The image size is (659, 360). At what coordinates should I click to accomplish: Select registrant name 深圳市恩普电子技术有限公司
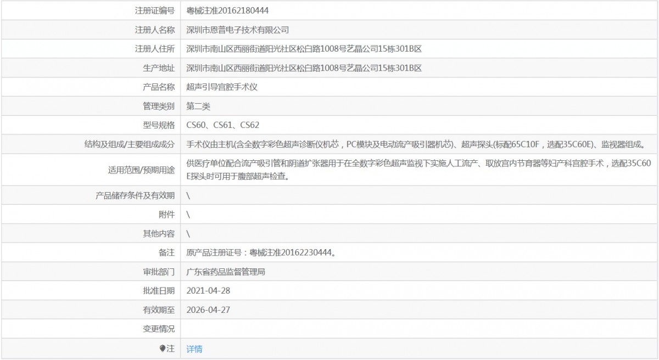point(238,30)
